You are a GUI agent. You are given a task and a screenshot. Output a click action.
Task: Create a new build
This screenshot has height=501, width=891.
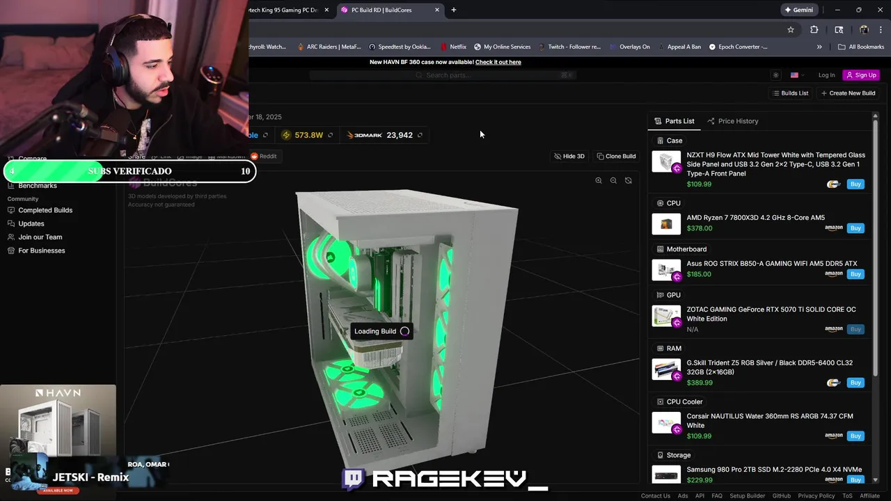click(848, 93)
